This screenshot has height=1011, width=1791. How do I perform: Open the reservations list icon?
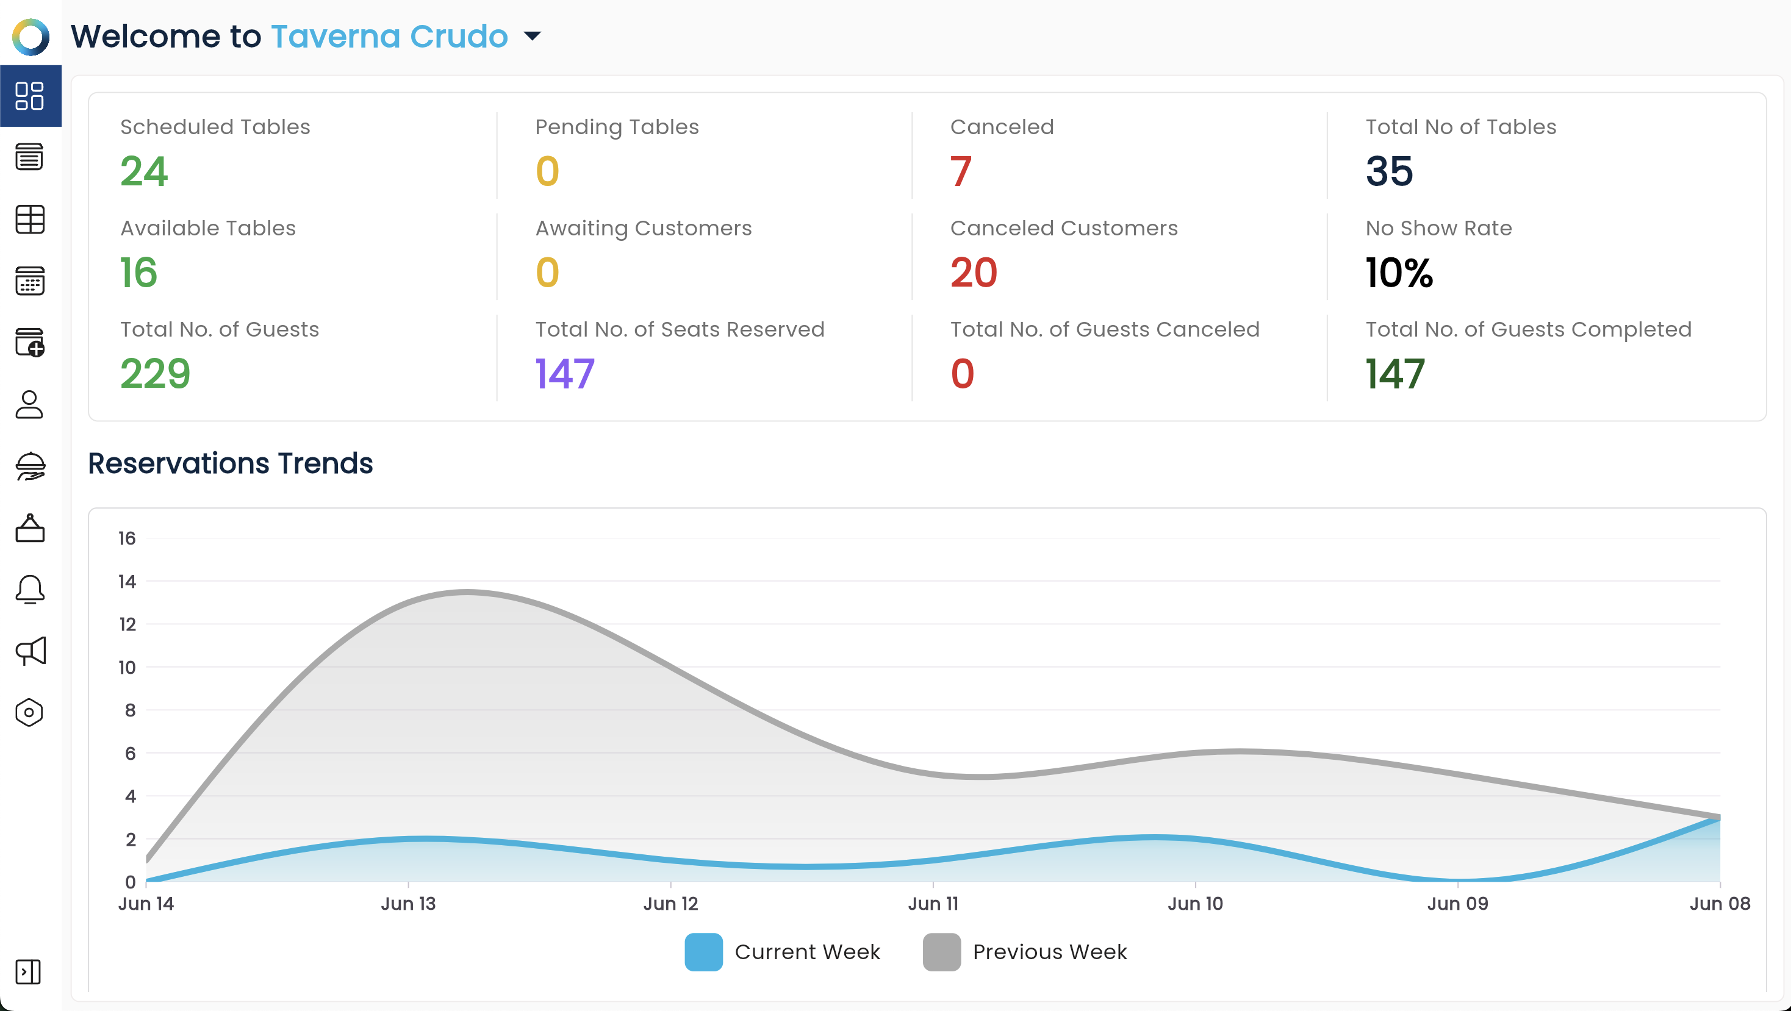click(30, 157)
